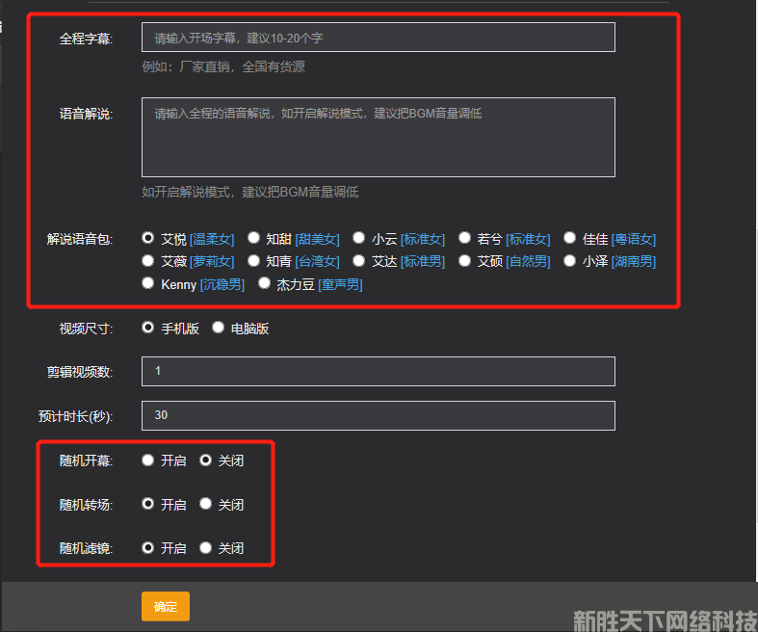Disable 随机转场 by selecting 关闭
The width and height of the screenshot is (758, 632).
(x=206, y=504)
